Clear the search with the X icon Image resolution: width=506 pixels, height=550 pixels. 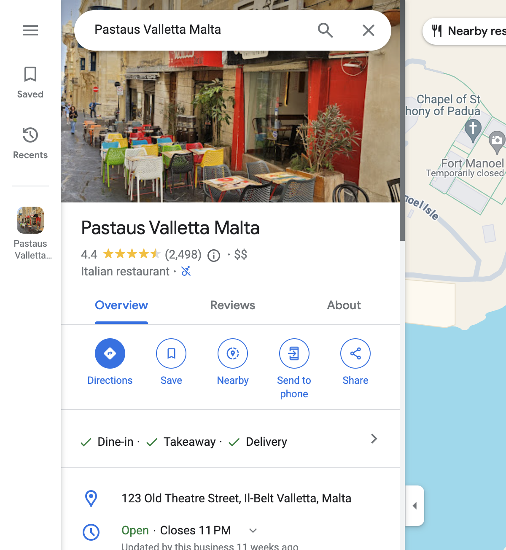click(369, 30)
